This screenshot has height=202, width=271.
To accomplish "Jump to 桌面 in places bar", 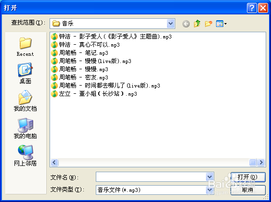I will click(25, 74).
